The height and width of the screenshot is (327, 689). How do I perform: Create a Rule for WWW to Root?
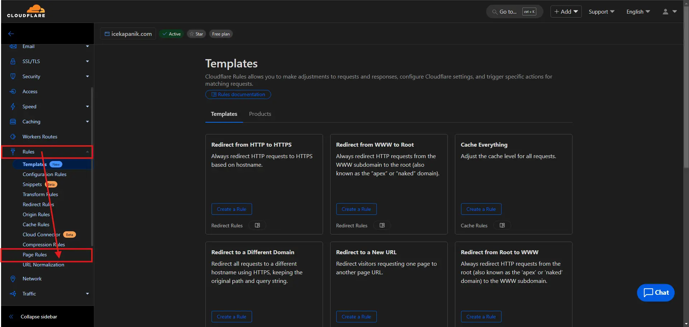pyautogui.click(x=356, y=209)
